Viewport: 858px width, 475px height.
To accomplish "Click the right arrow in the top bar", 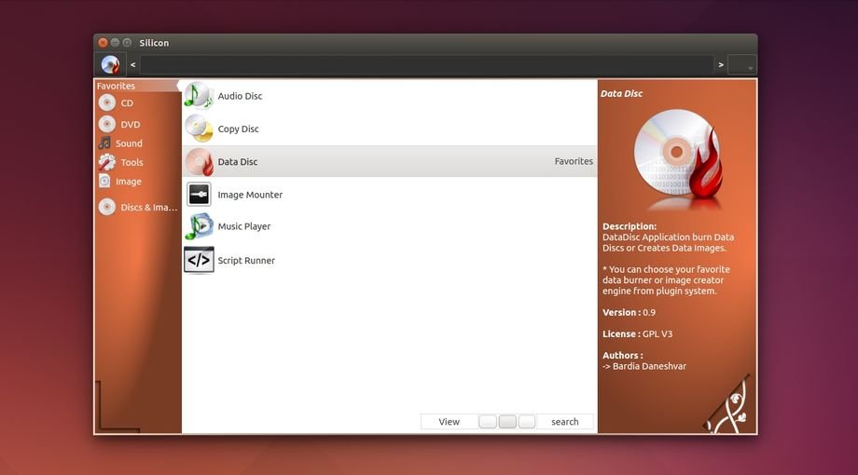I will [x=720, y=64].
